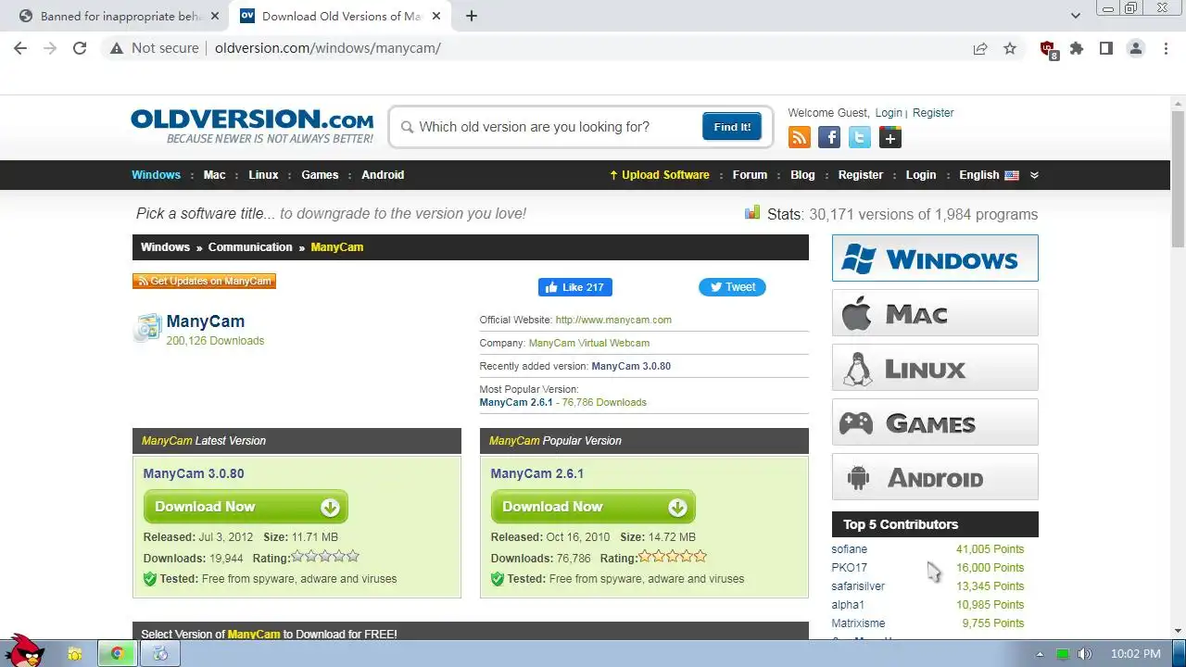Open the Mac nav menu item
This screenshot has width=1186, height=667.
tap(214, 175)
